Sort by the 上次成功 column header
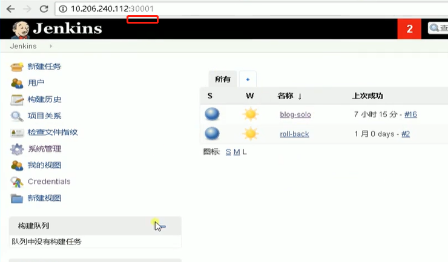 (x=367, y=96)
